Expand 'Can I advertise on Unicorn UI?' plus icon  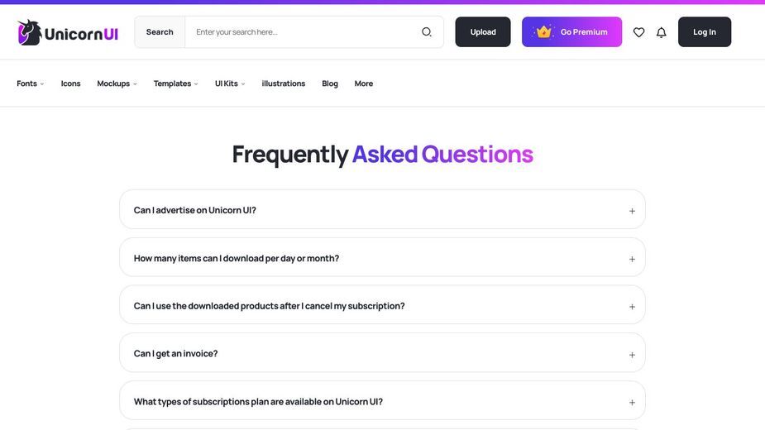tap(632, 211)
